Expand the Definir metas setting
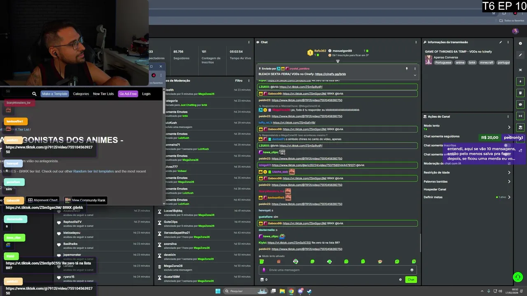The height and width of the screenshot is (296, 527). pos(509,197)
